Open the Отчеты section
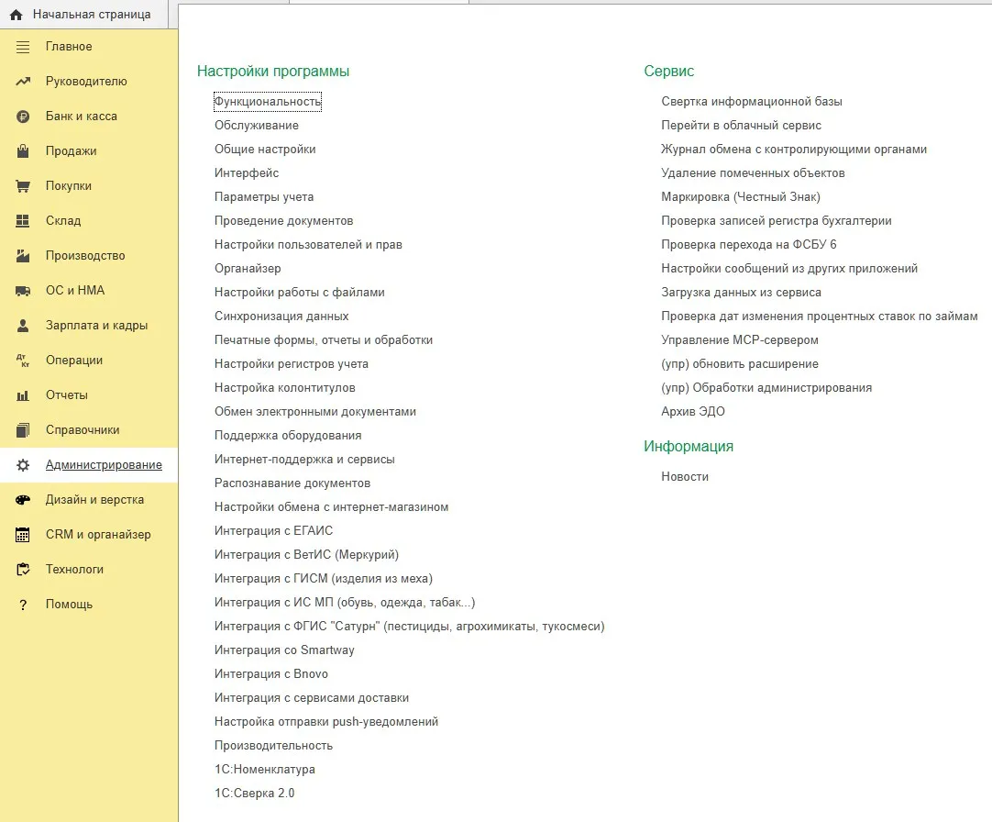This screenshot has width=992, height=822. (x=89, y=395)
